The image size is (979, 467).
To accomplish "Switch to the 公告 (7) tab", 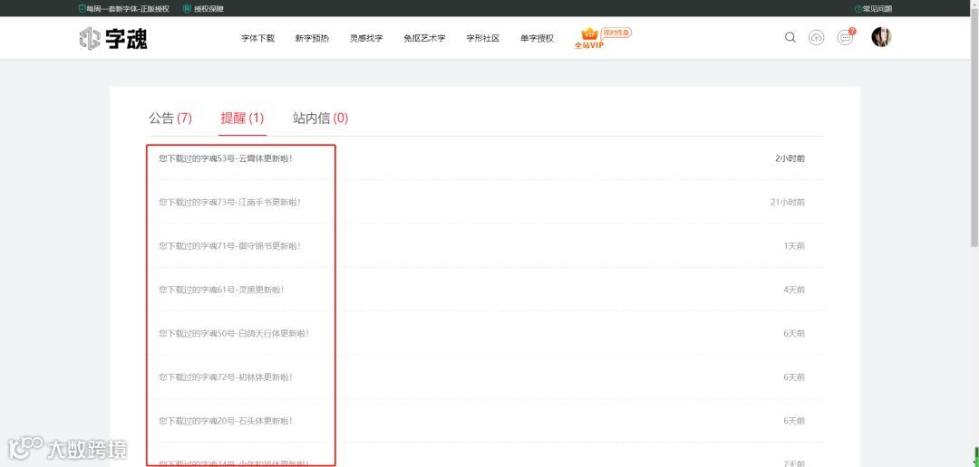I will point(170,118).
